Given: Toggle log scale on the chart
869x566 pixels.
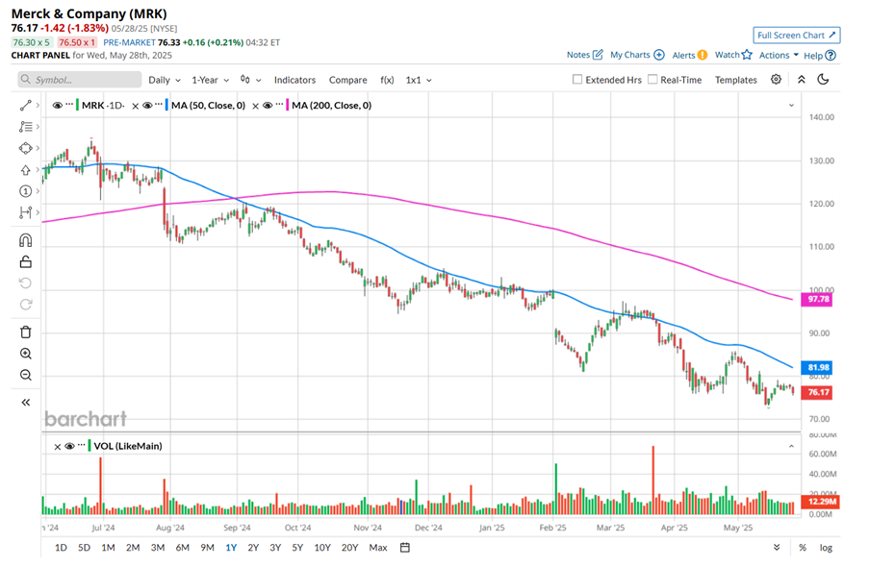Looking at the screenshot, I should point(826,547).
